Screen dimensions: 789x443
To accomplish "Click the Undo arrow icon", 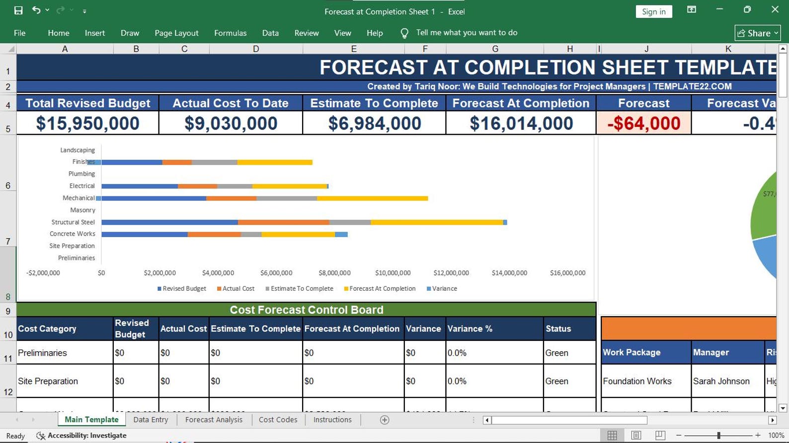I will [36, 10].
